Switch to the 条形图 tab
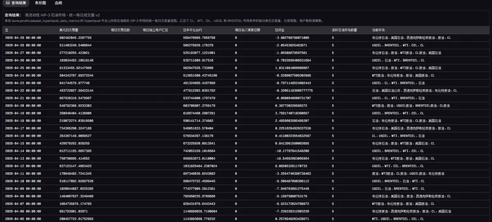Screen dimensions: 492x222 coord(40,3)
